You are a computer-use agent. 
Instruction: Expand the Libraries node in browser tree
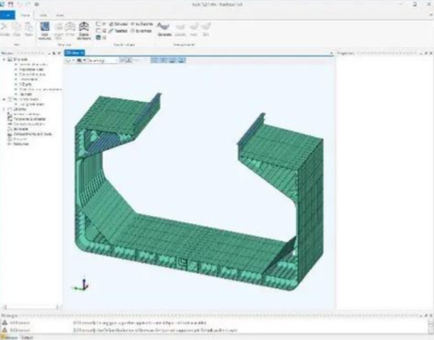click(3, 109)
